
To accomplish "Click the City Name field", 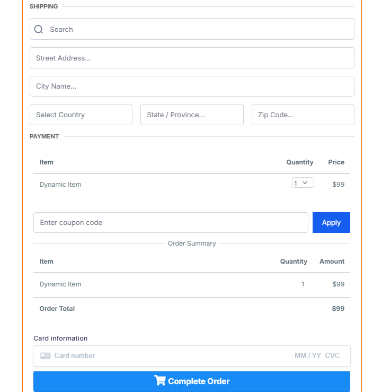I will 192,86.
